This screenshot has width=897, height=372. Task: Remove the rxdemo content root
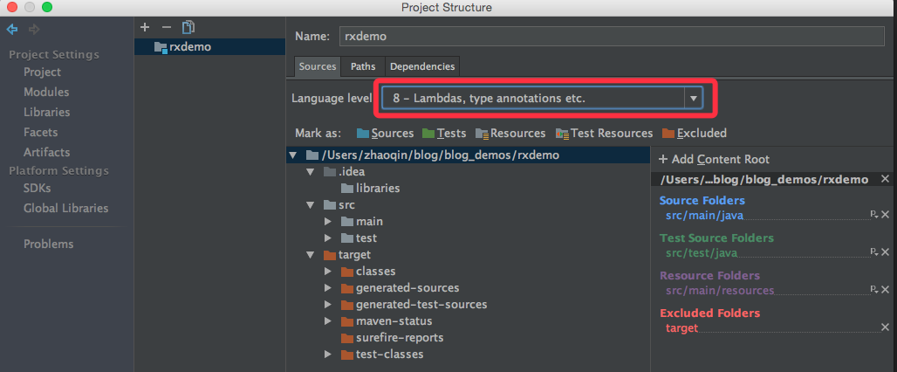click(x=885, y=178)
